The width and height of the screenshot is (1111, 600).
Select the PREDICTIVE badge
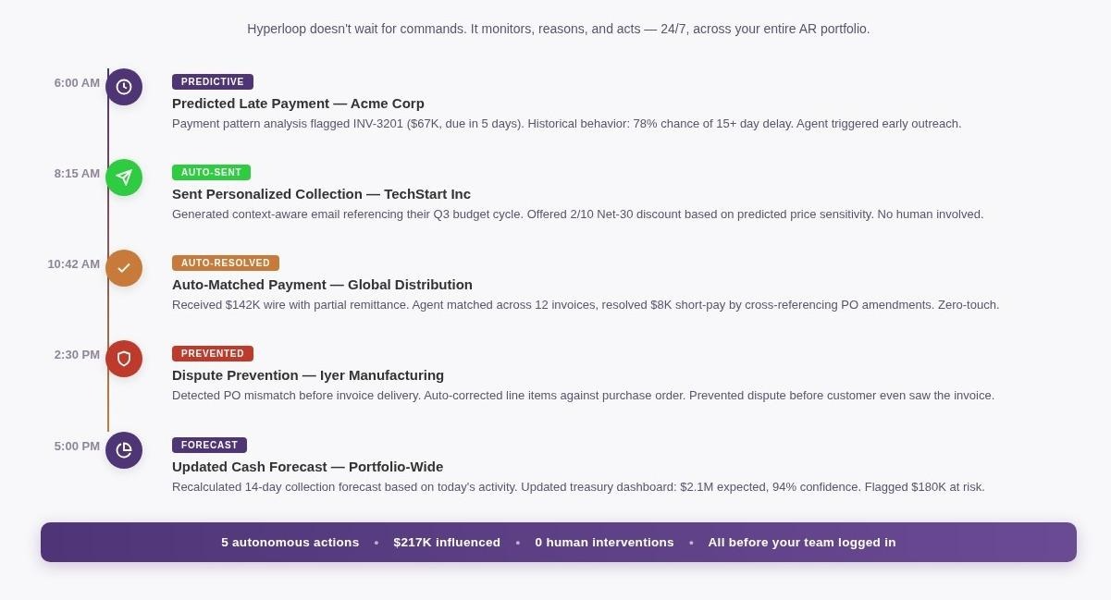pyautogui.click(x=213, y=81)
